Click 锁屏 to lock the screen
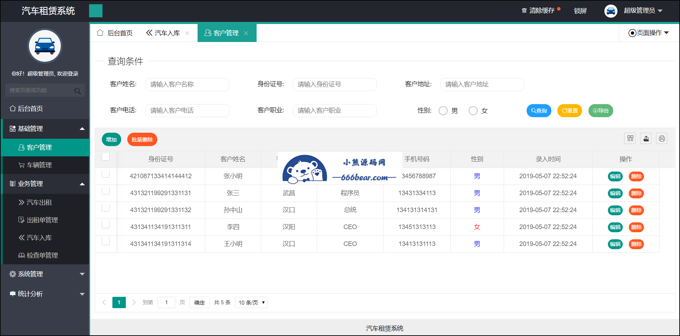 click(x=580, y=11)
